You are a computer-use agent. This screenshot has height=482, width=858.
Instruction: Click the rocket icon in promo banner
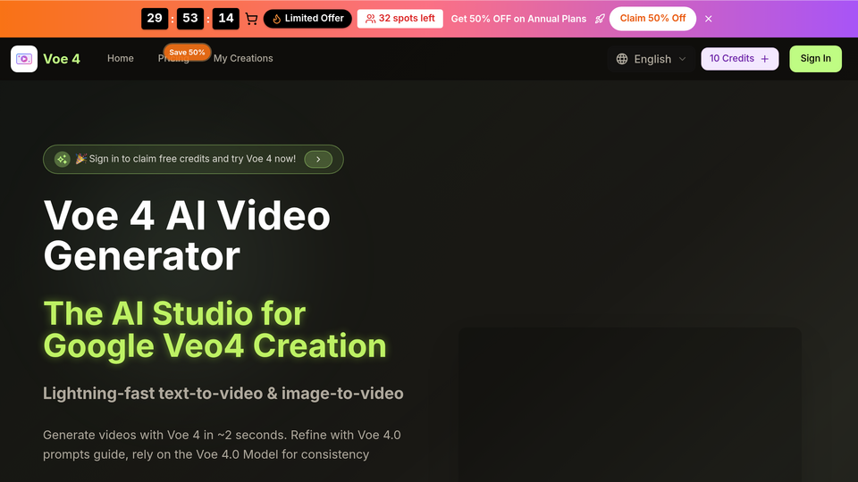coord(600,19)
